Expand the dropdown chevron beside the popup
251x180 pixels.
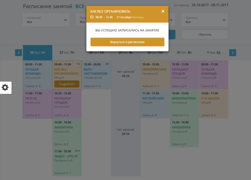coord(171,20)
